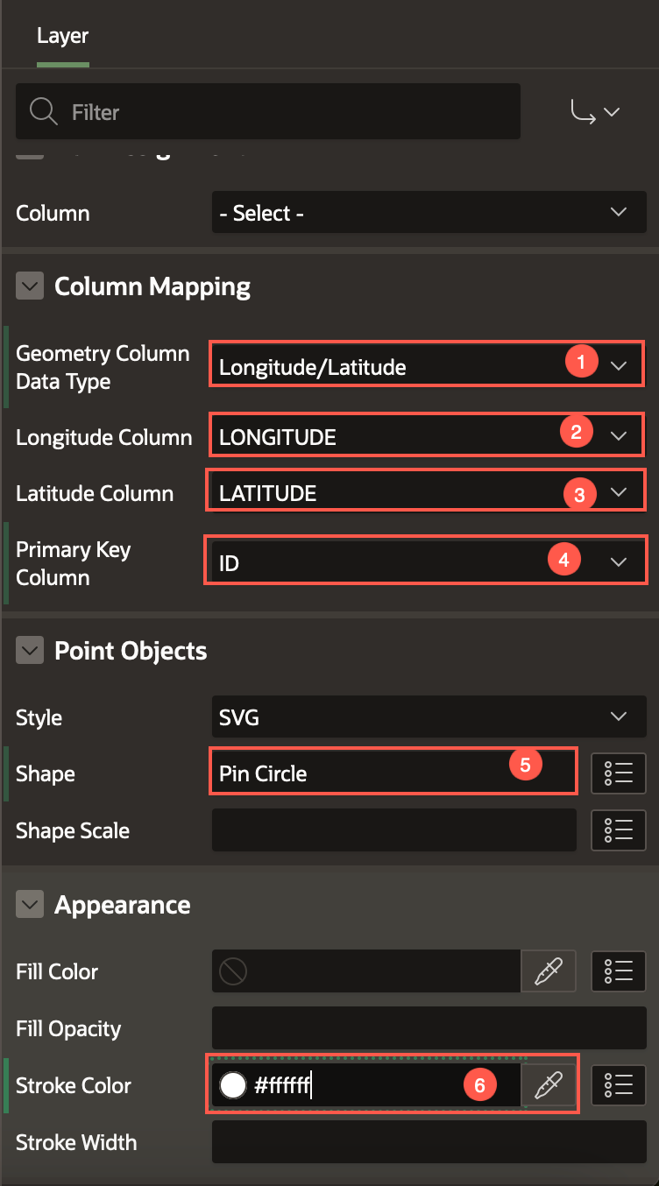Click into the Filter search field
Image resolution: width=659 pixels, height=1186 pixels.
point(289,112)
